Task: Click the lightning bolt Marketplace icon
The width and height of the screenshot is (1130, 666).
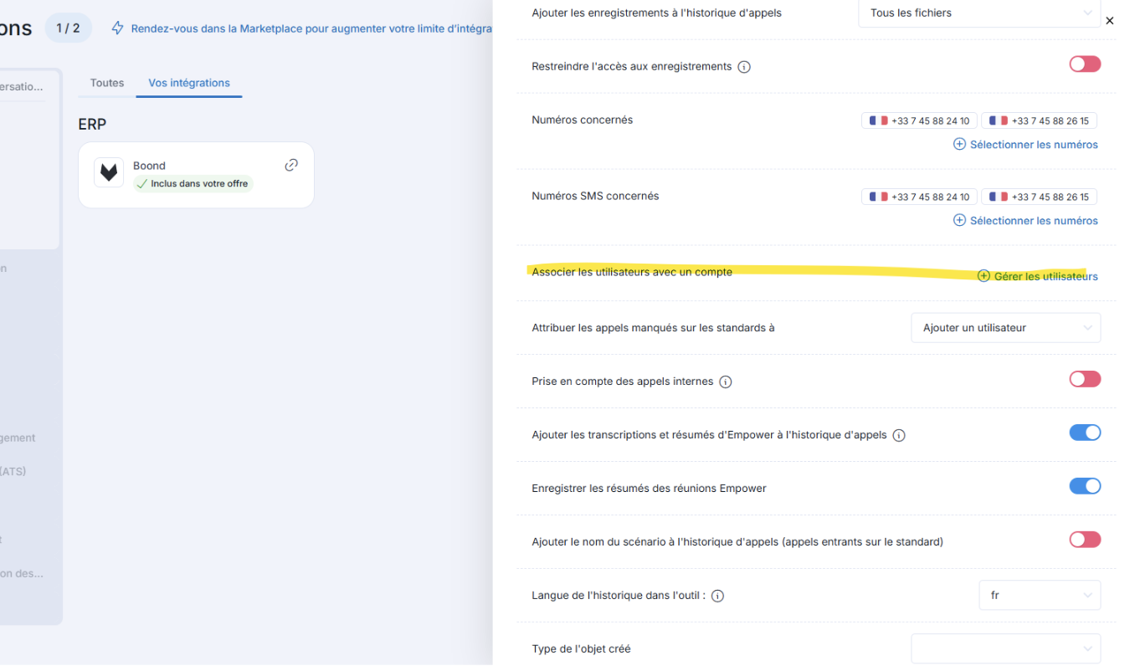Action: (118, 28)
